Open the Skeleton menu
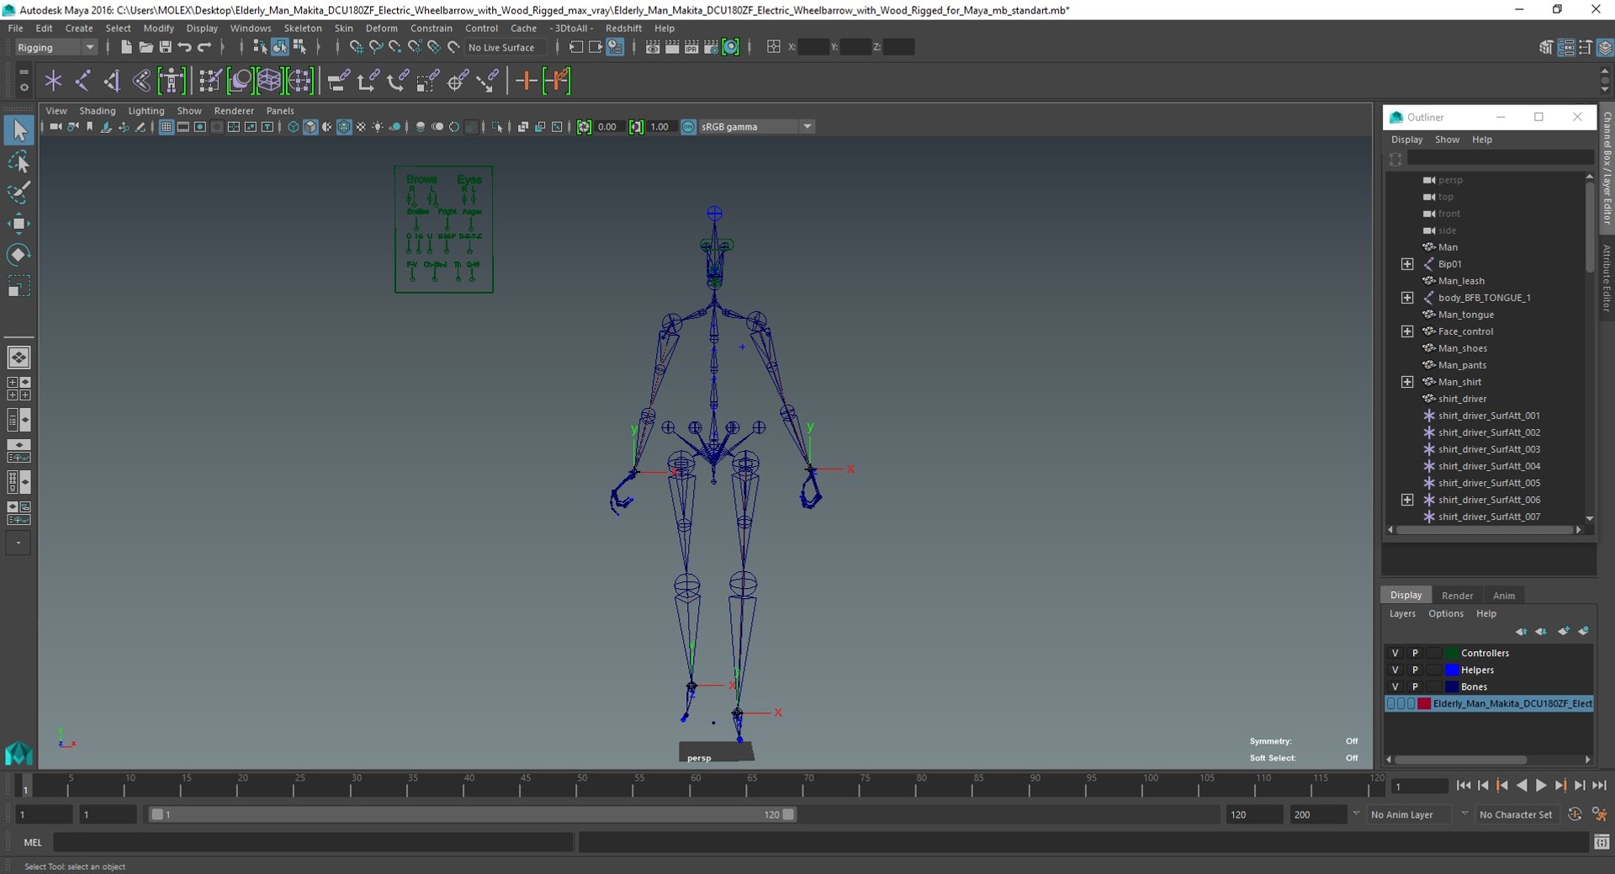1615x874 pixels. pos(303,28)
